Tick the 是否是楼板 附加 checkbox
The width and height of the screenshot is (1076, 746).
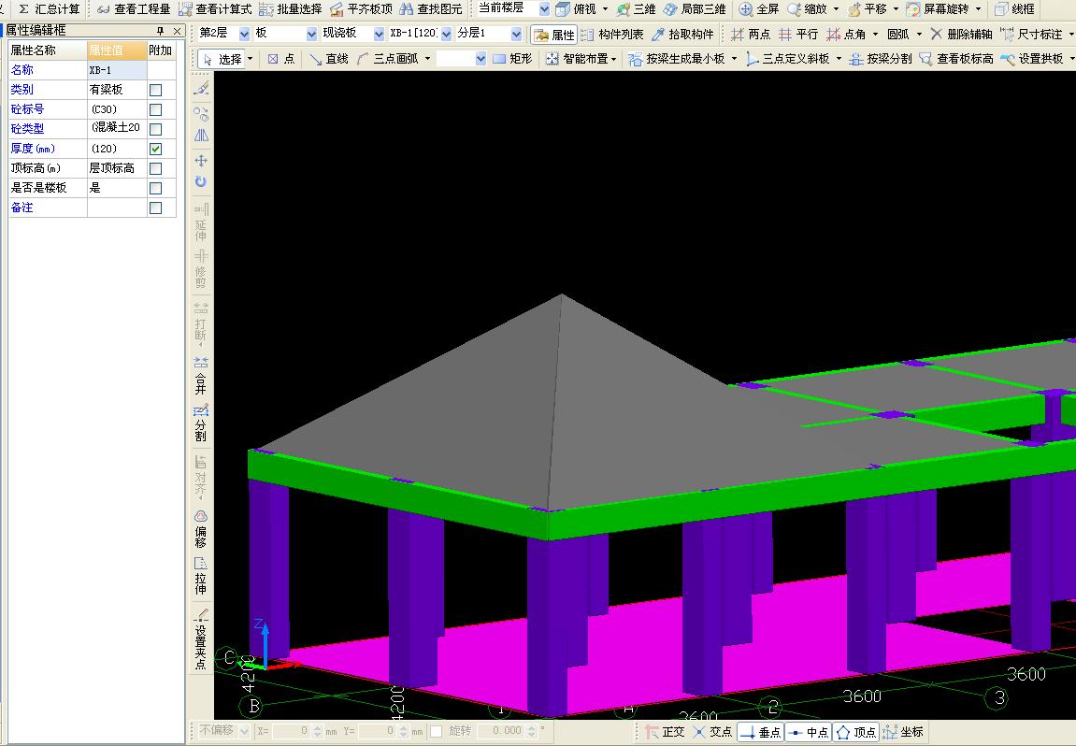tap(156, 188)
